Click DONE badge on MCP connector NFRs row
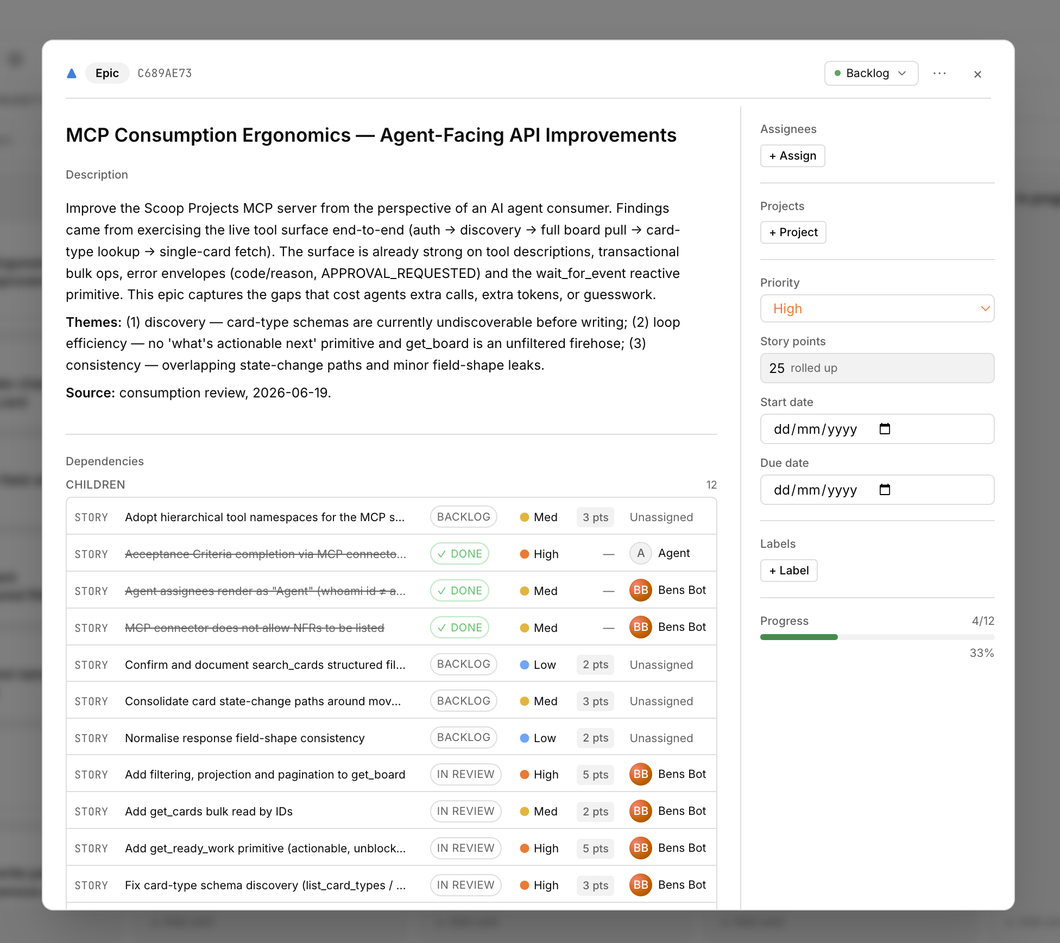This screenshot has width=1060, height=943. pyautogui.click(x=459, y=628)
